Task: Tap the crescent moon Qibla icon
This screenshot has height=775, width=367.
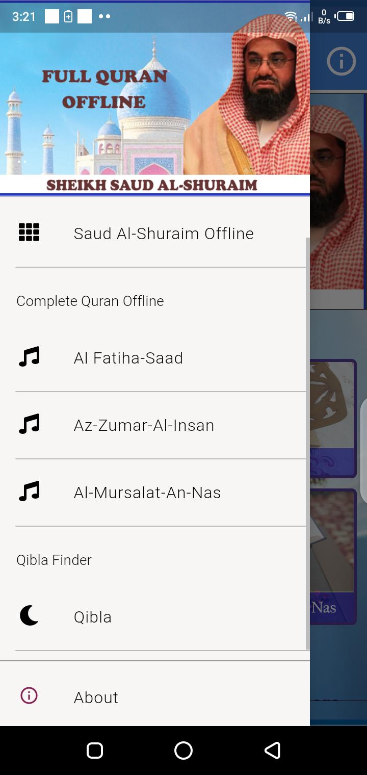Action: (x=29, y=616)
